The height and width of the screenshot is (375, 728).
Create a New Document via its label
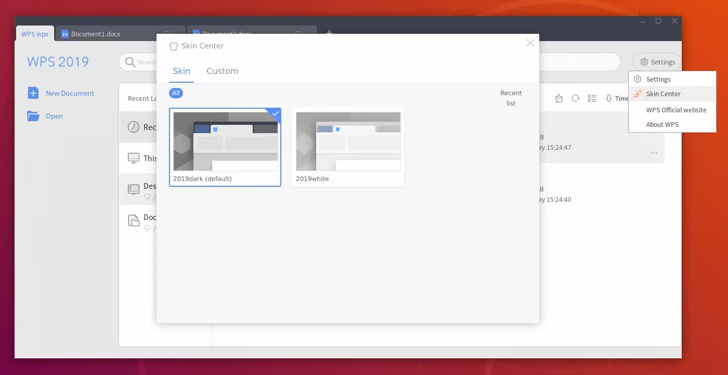pyautogui.click(x=70, y=94)
